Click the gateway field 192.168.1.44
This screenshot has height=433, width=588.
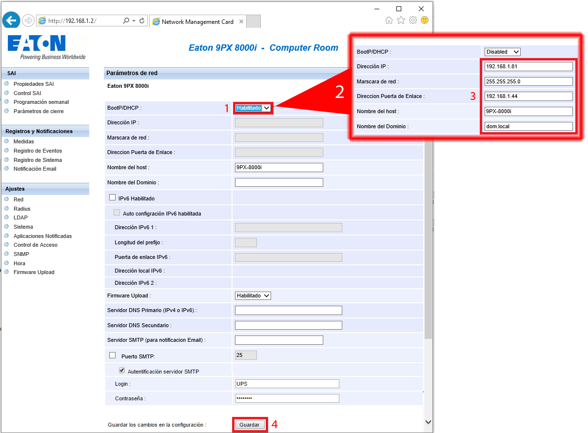(529, 96)
